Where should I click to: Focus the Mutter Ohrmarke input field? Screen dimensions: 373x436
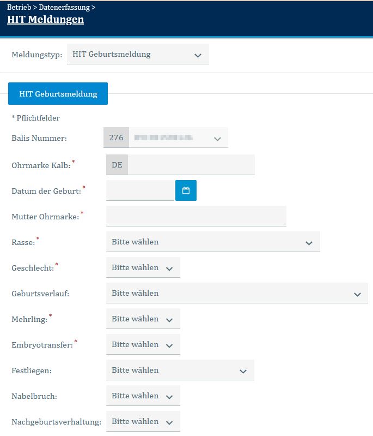(196, 216)
